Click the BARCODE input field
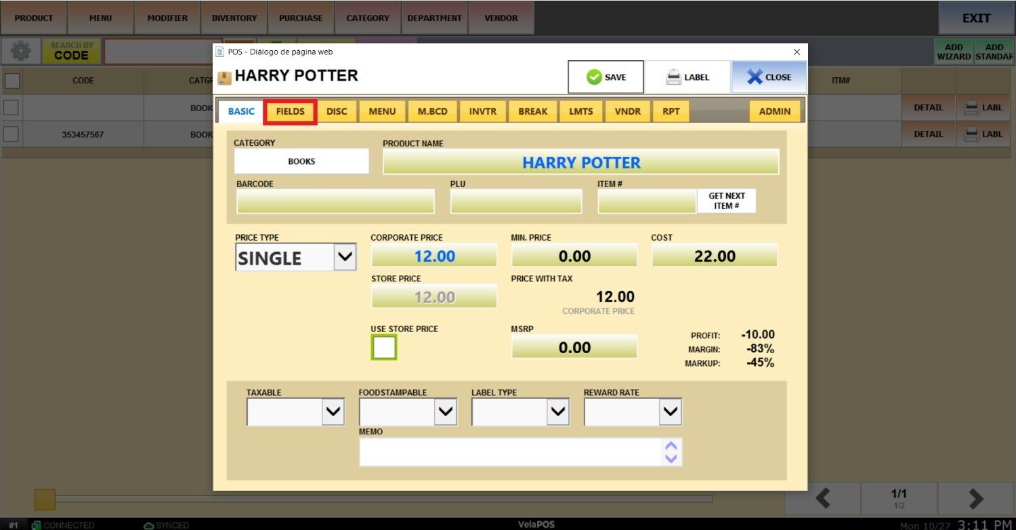This screenshot has height=530, width=1016. click(x=335, y=201)
